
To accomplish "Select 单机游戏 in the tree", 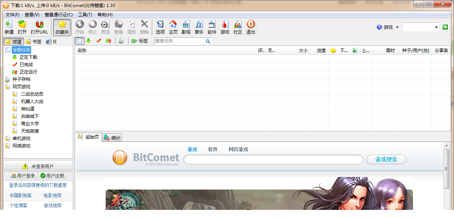I will coord(21,139).
